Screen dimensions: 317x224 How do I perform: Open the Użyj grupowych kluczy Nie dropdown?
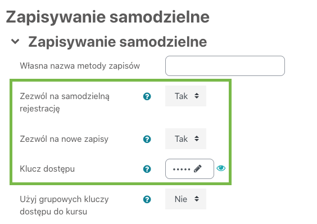185,199
